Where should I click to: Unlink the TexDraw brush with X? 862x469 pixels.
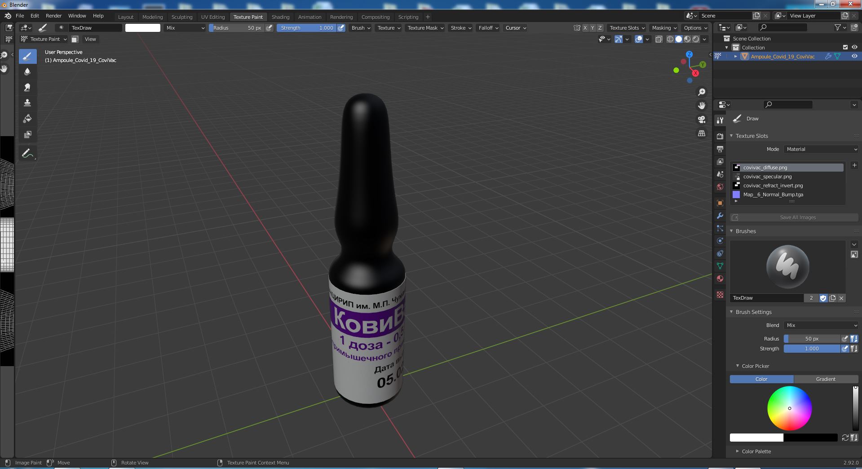pyautogui.click(x=841, y=298)
